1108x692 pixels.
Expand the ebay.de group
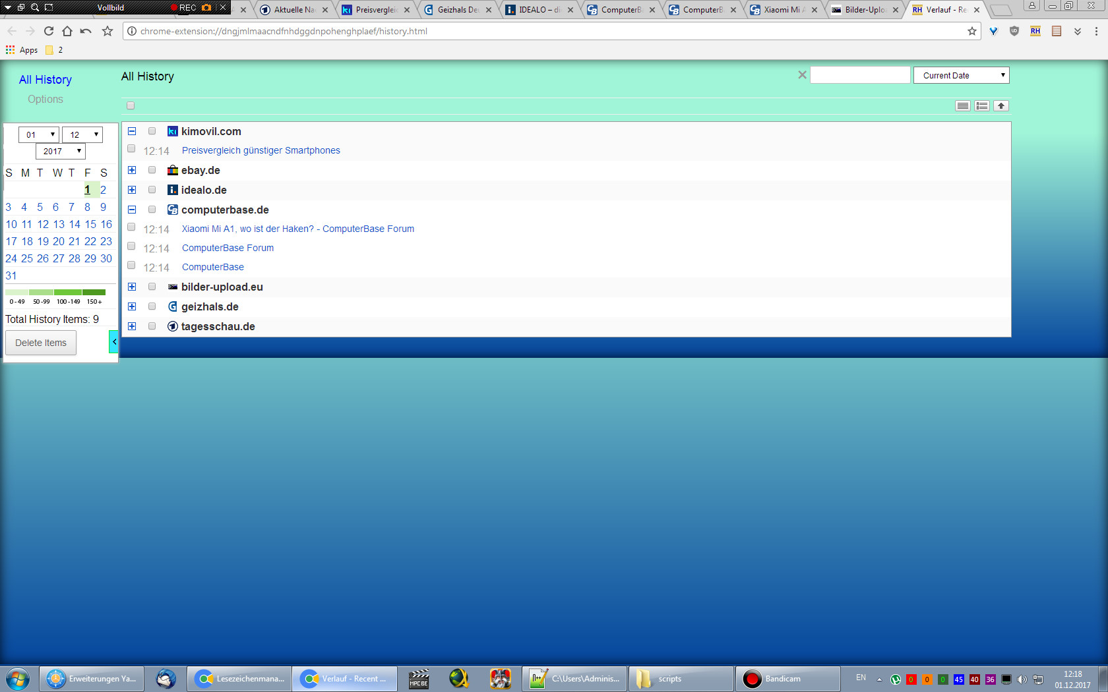pyautogui.click(x=132, y=170)
